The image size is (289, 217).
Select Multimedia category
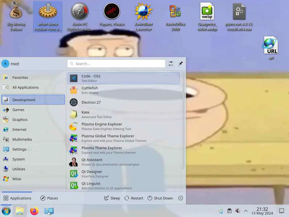pyautogui.click(x=33, y=140)
